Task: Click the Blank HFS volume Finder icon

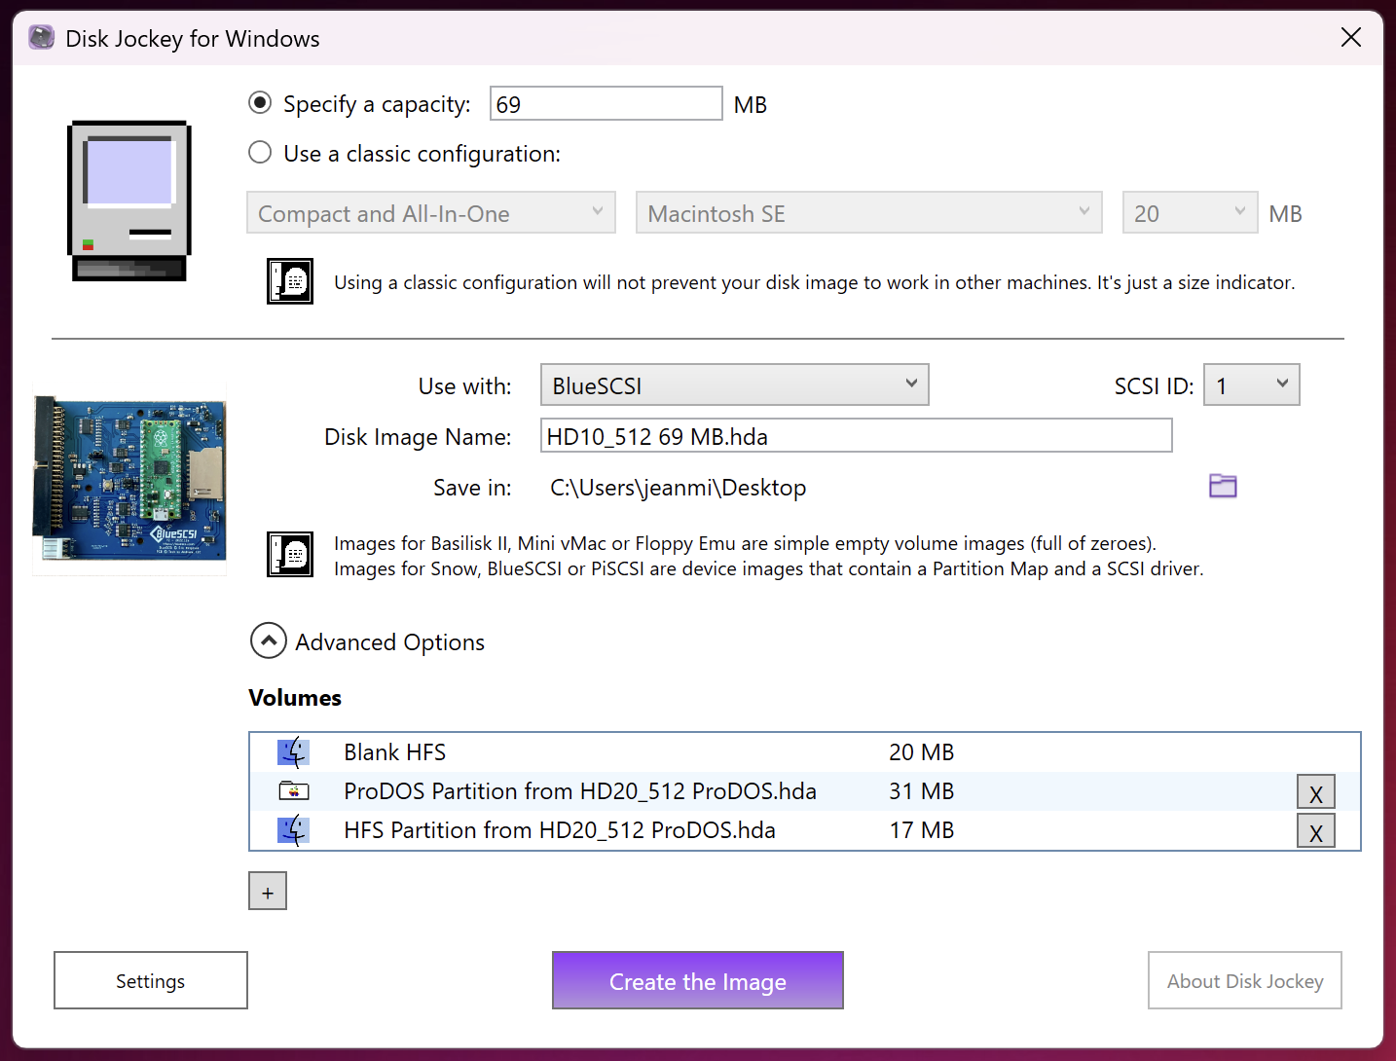Action: point(293,752)
